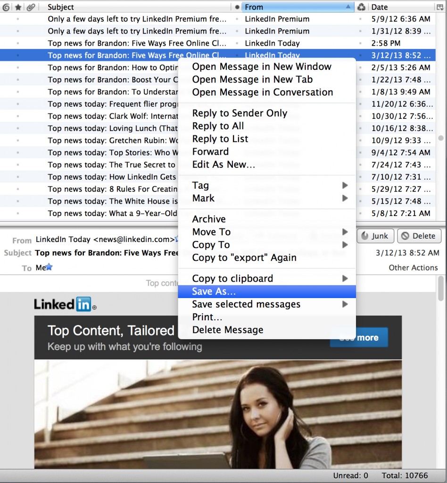
Task: Click the woman photo in email body
Action: [x=218, y=414]
